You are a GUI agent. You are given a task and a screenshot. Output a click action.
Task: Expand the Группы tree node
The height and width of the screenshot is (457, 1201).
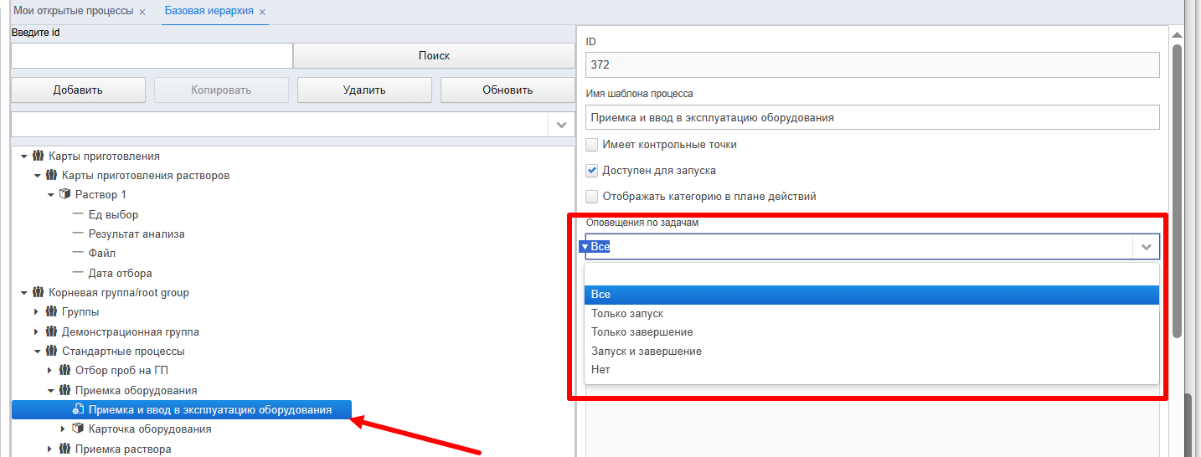[36, 311]
